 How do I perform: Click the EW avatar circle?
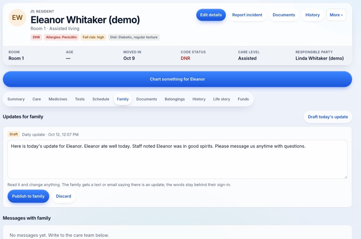point(17,18)
